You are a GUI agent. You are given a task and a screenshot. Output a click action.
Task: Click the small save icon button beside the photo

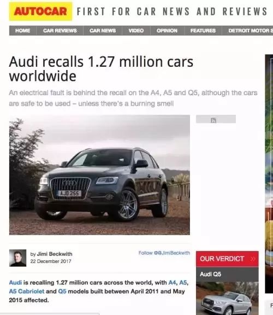[216, 119]
